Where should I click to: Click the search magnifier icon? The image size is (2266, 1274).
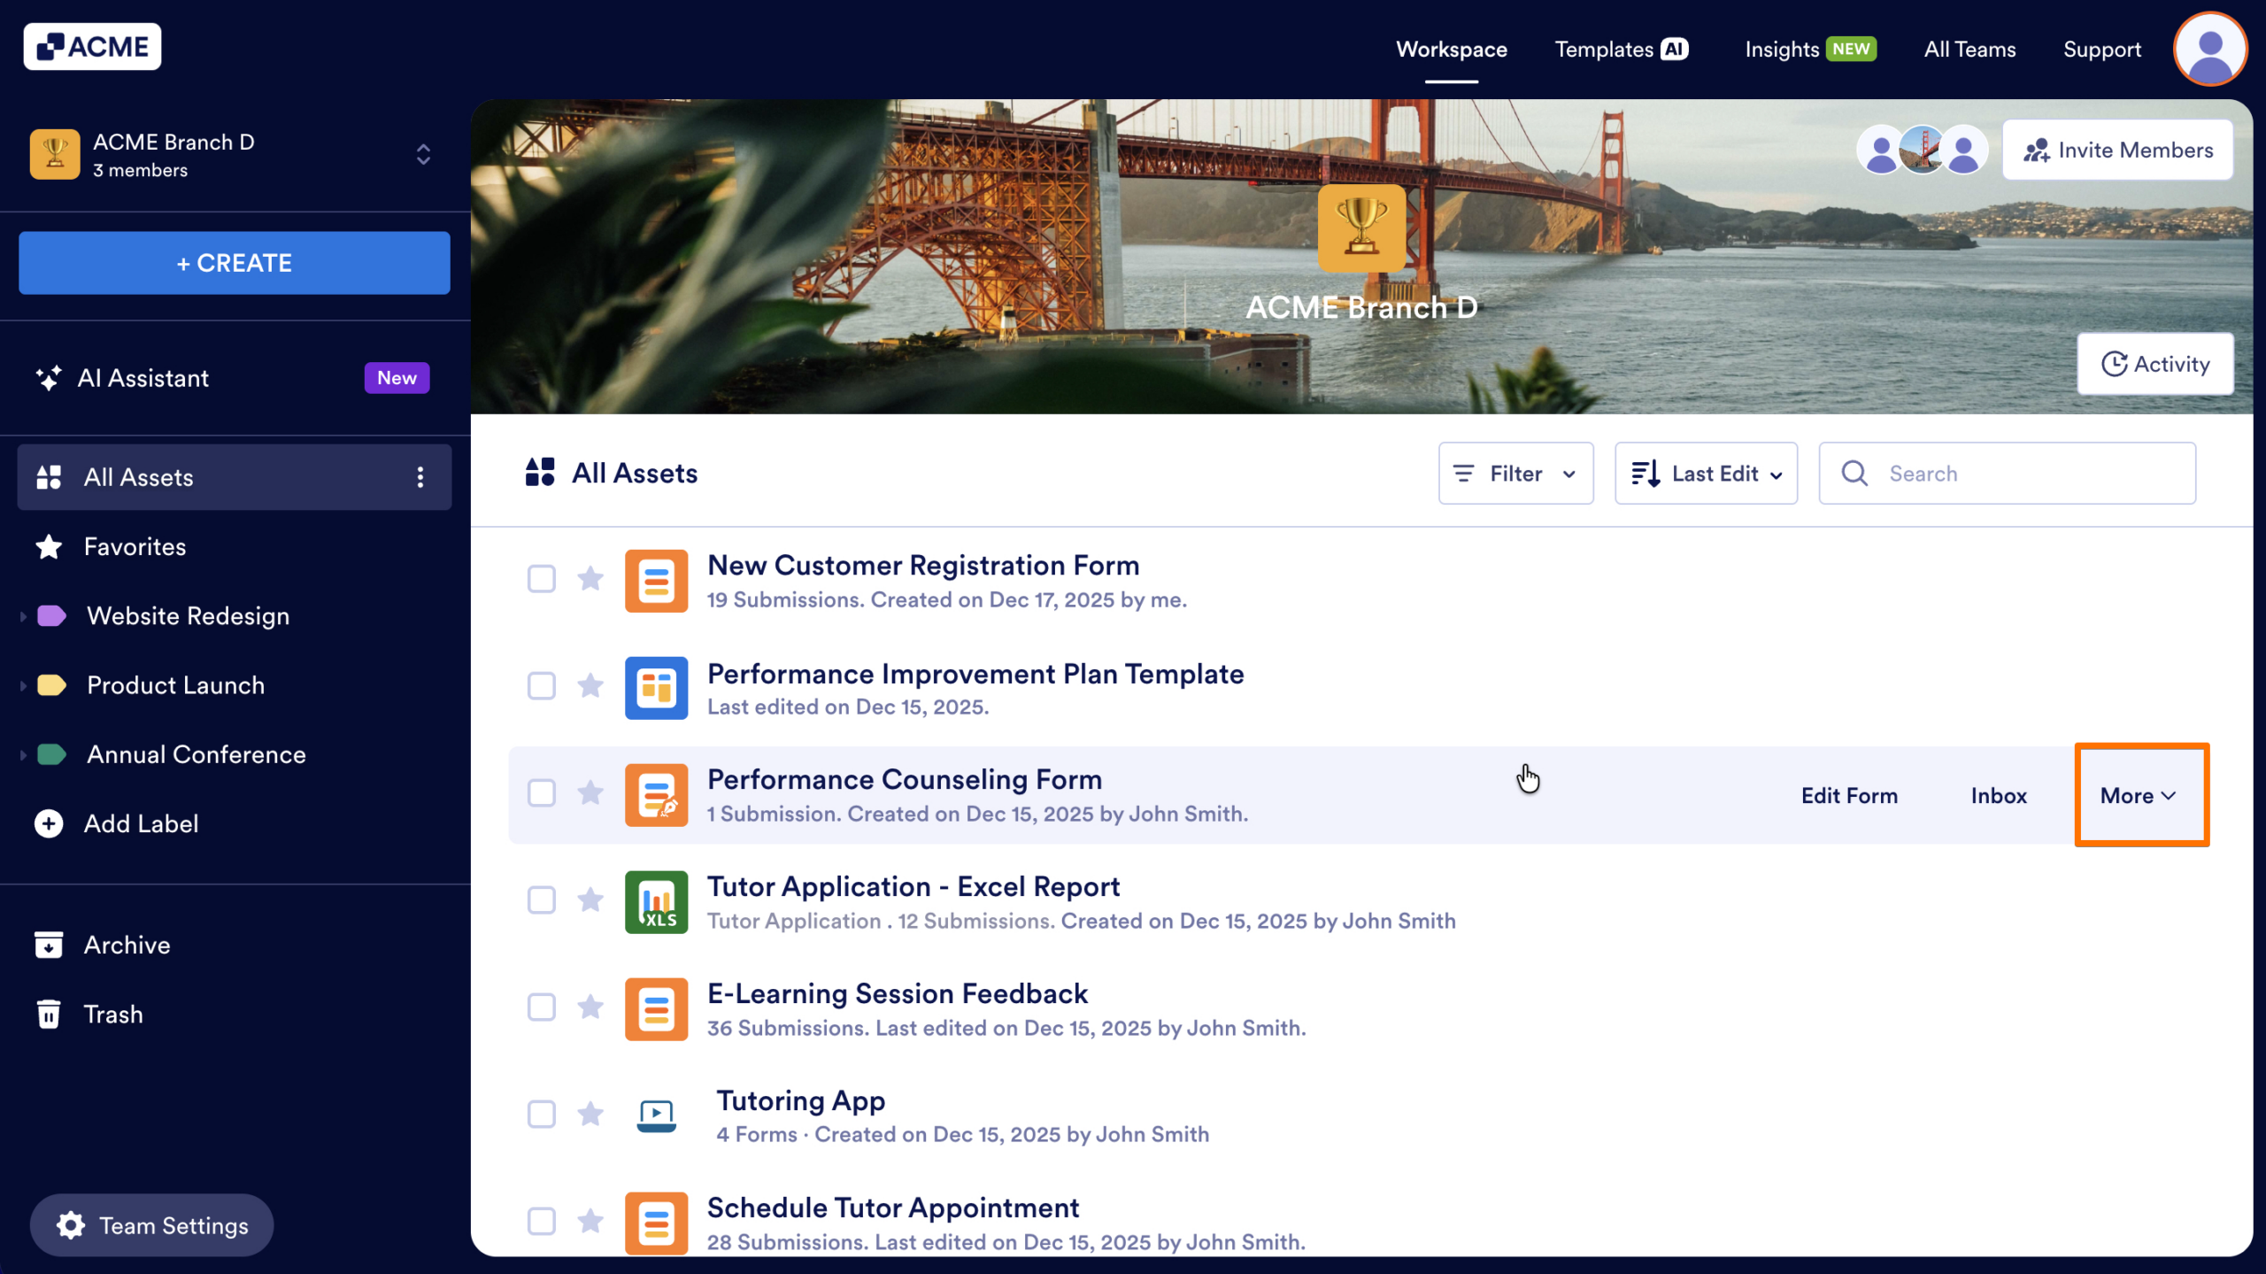[1855, 473]
